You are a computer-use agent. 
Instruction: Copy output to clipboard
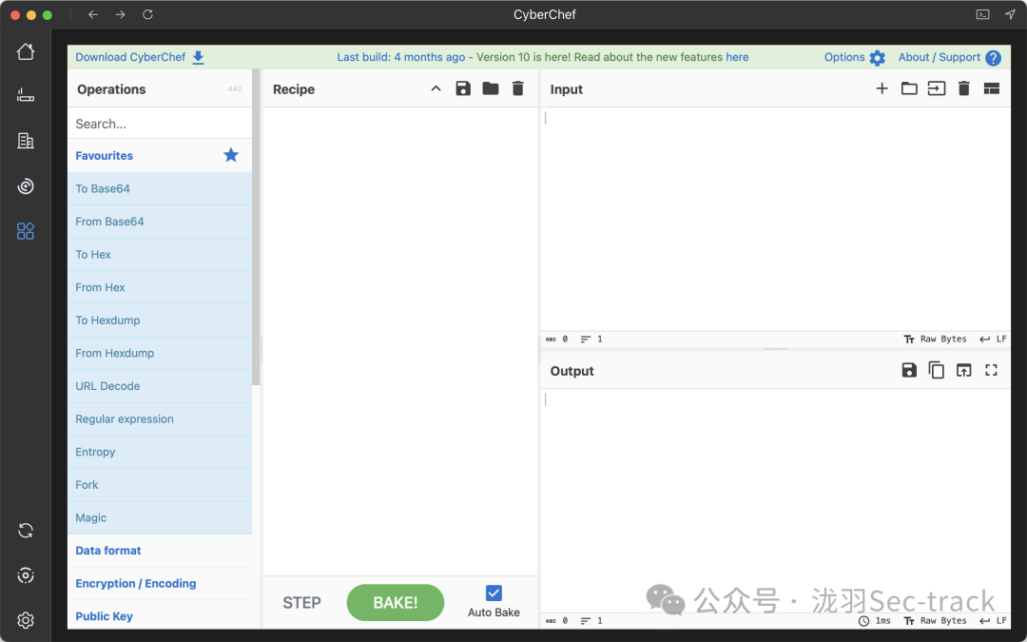click(x=937, y=370)
